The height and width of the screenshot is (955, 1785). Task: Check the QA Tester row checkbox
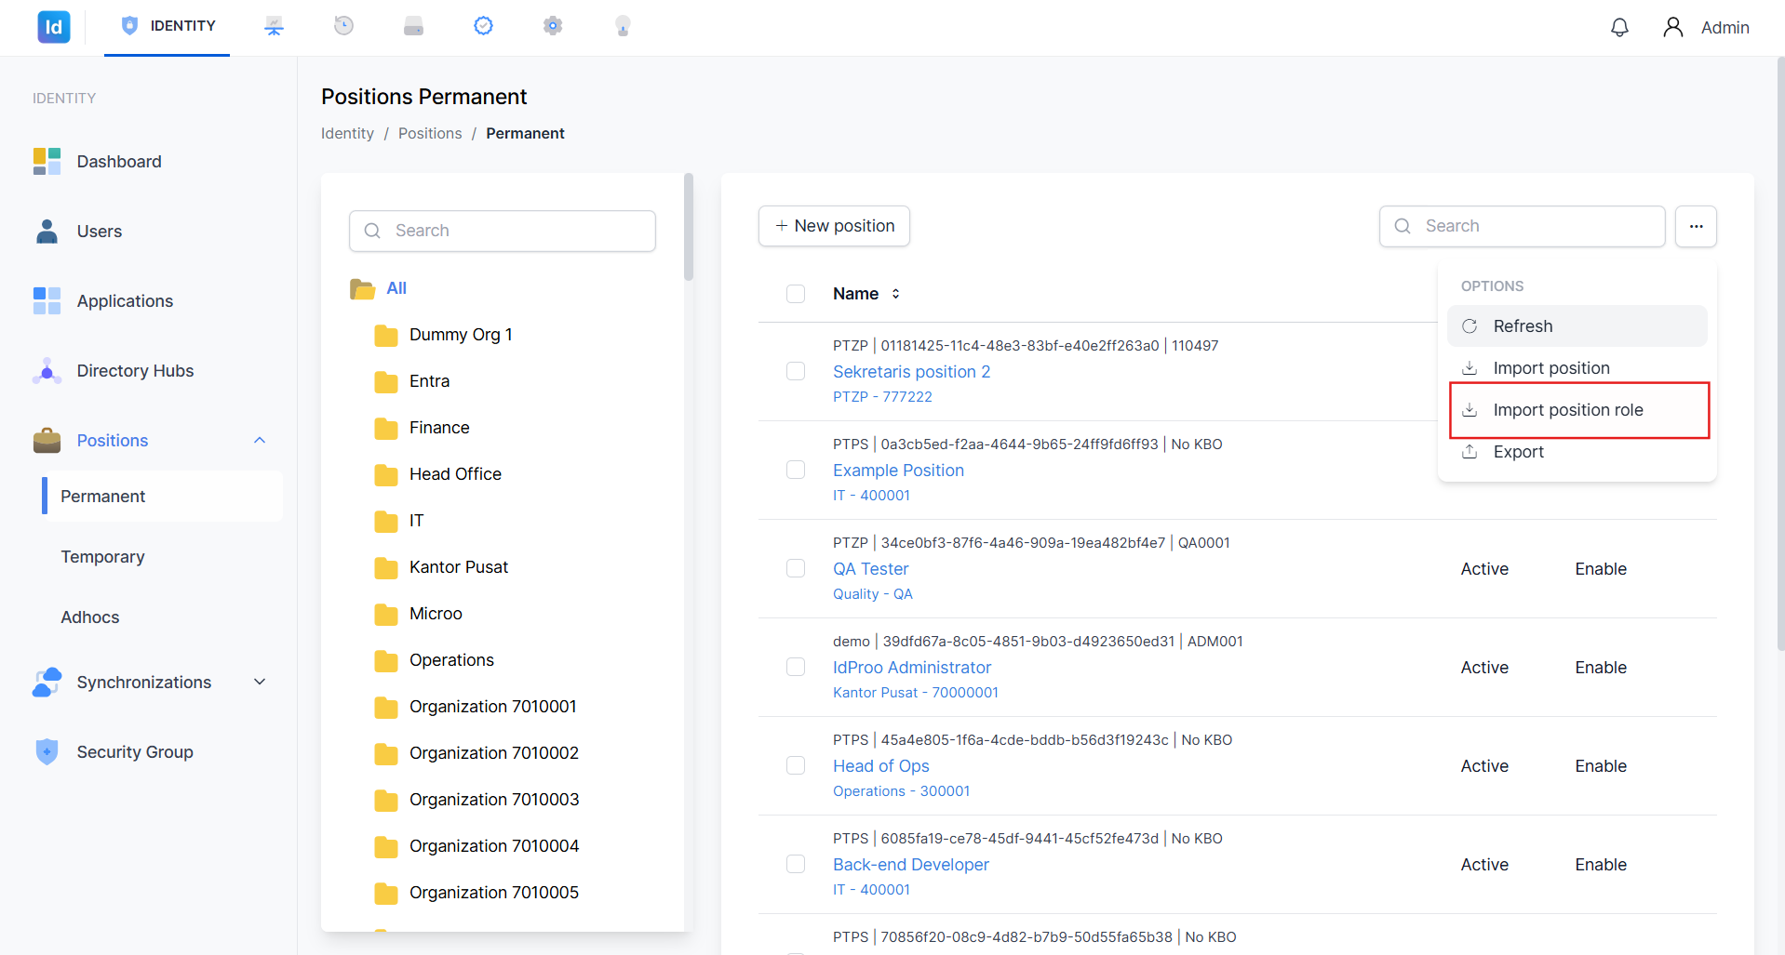point(796,568)
